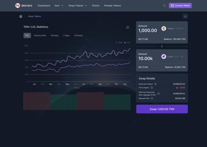This screenshot has height=147, width=207.
Task: Open settings gear in top navigation bar
Action: pyautogui.click(x=164, y=5)
